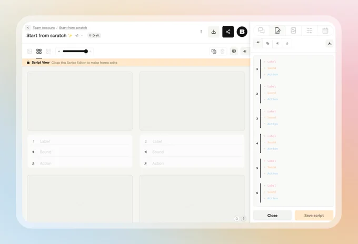The width and height of the screenshot is (358, 244).
Task: Open the help question mark icon
Action: click(x=243, y=219)
